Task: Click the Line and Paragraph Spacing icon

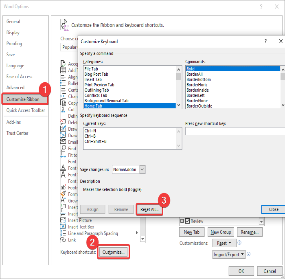Action: click(63, 233)
